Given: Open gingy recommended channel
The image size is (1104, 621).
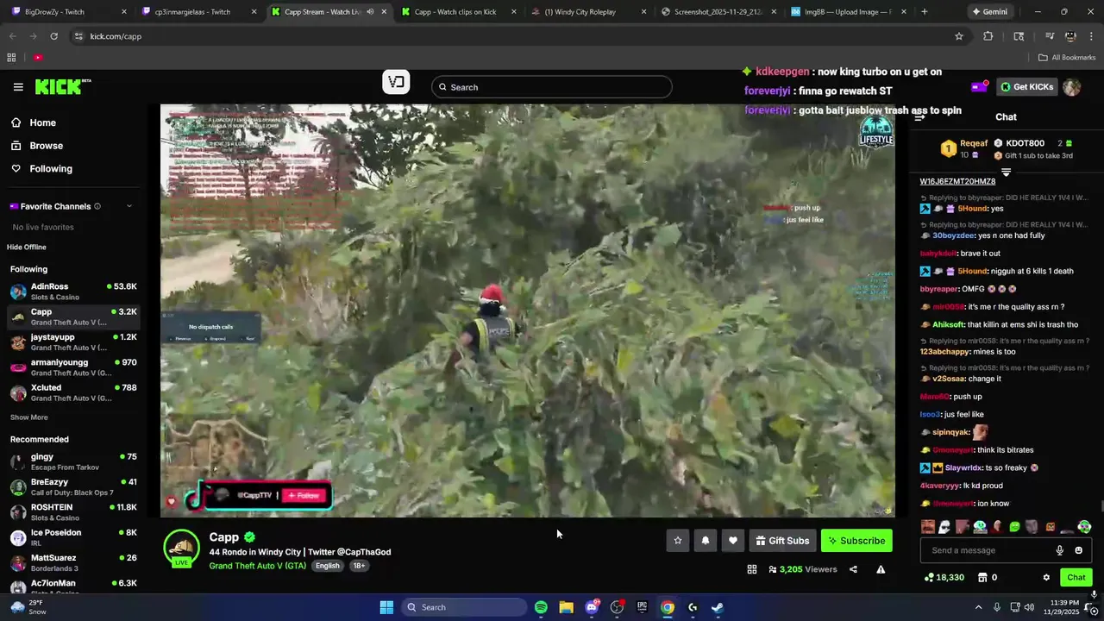Looking at the screenshot, I should tap(73, 461).
